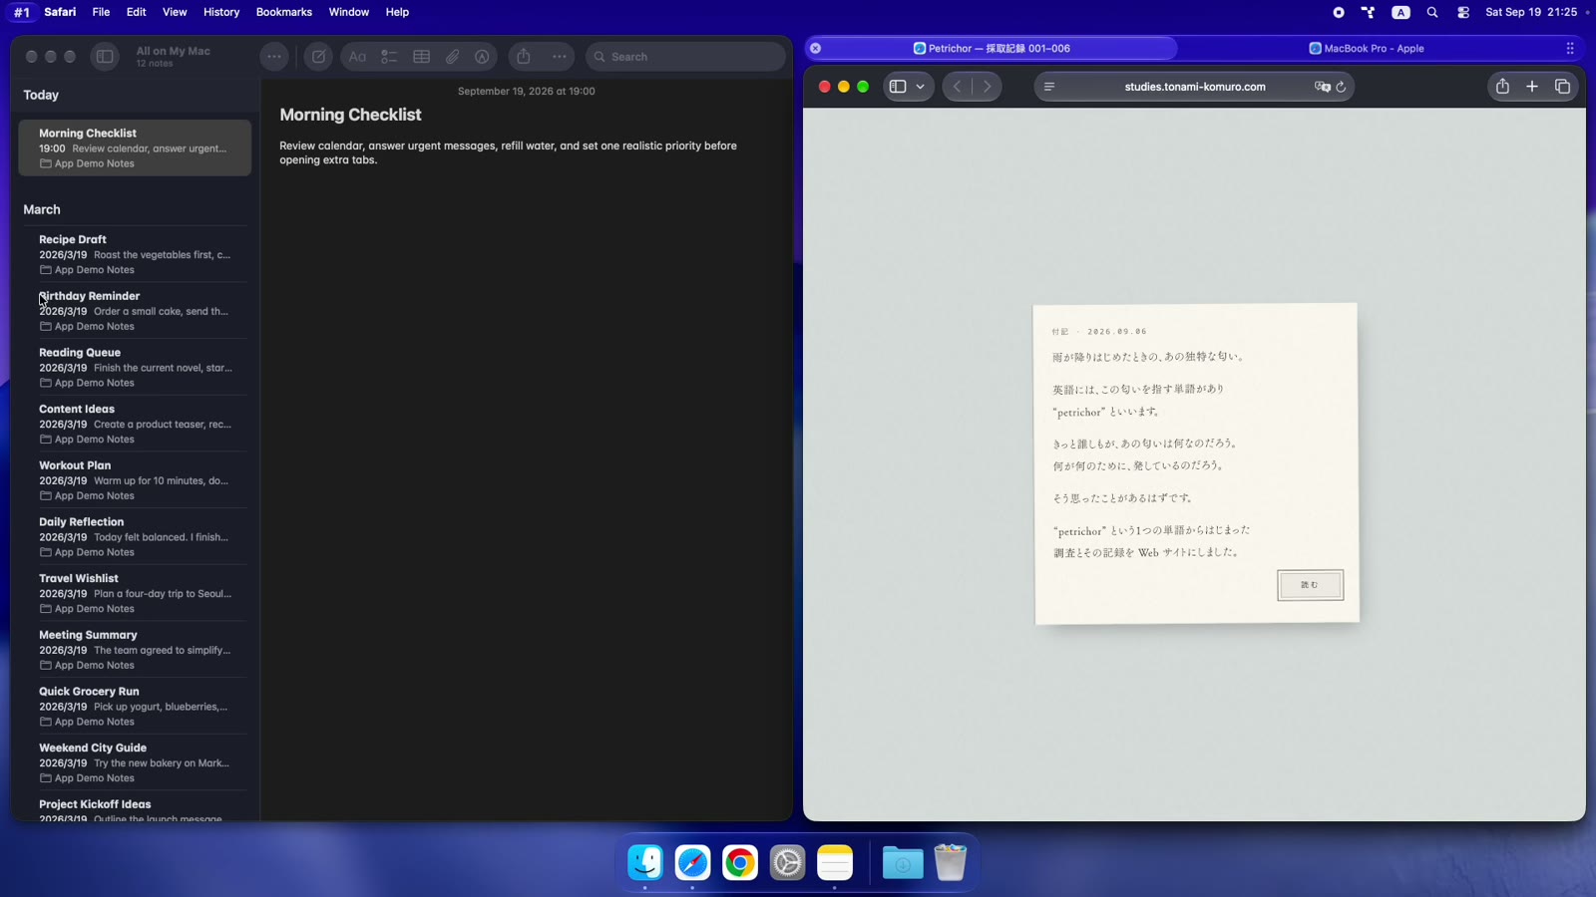Viewport: 1596px width, 897px height.
Task: Click the input source A icon
Action: pos(1401,12)
